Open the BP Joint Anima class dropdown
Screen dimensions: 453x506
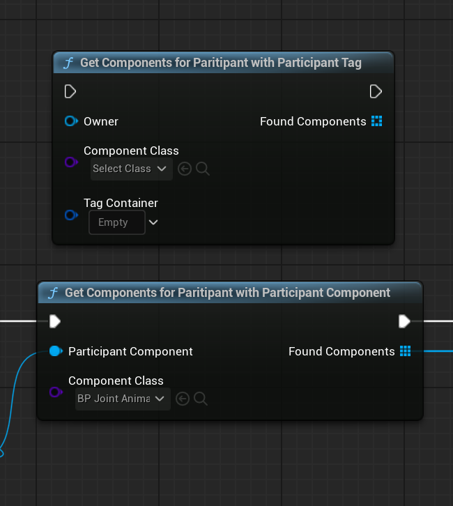[123, 399]
